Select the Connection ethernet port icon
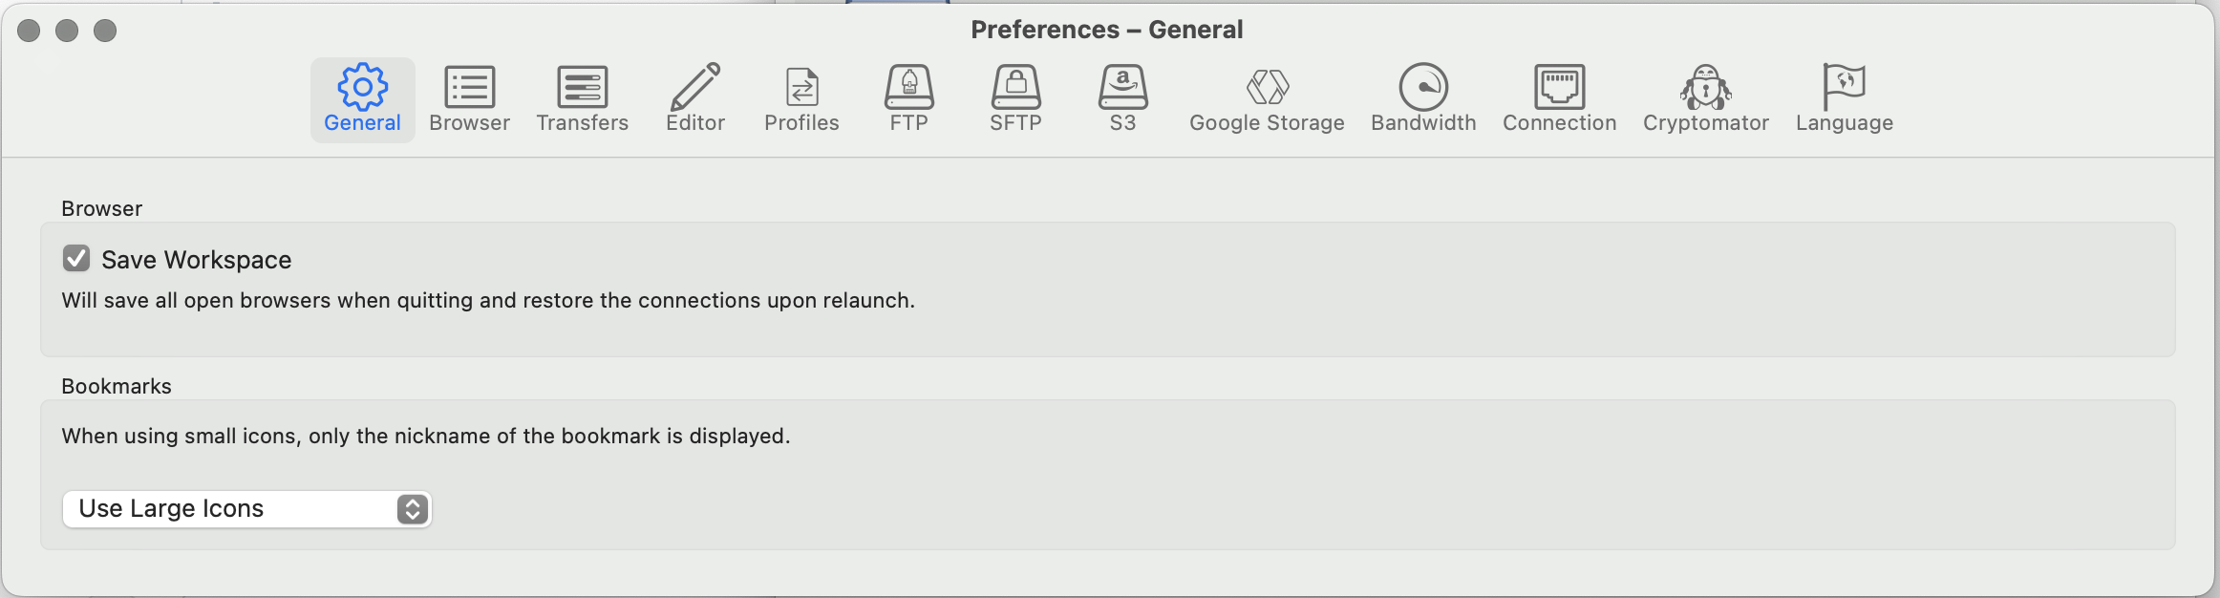The width and height of the screenshot is (2220, 598). [x=1559, y=88]
